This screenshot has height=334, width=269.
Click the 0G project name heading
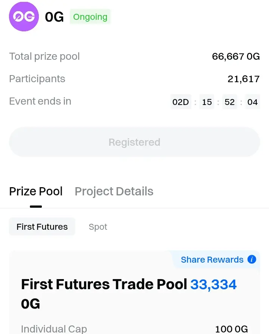(x=54, y=17)
